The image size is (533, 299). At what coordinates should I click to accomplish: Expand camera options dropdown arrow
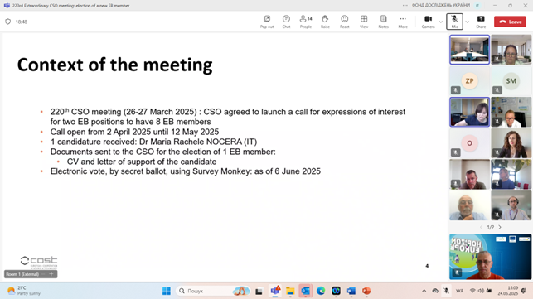click(x=441, y=22)
